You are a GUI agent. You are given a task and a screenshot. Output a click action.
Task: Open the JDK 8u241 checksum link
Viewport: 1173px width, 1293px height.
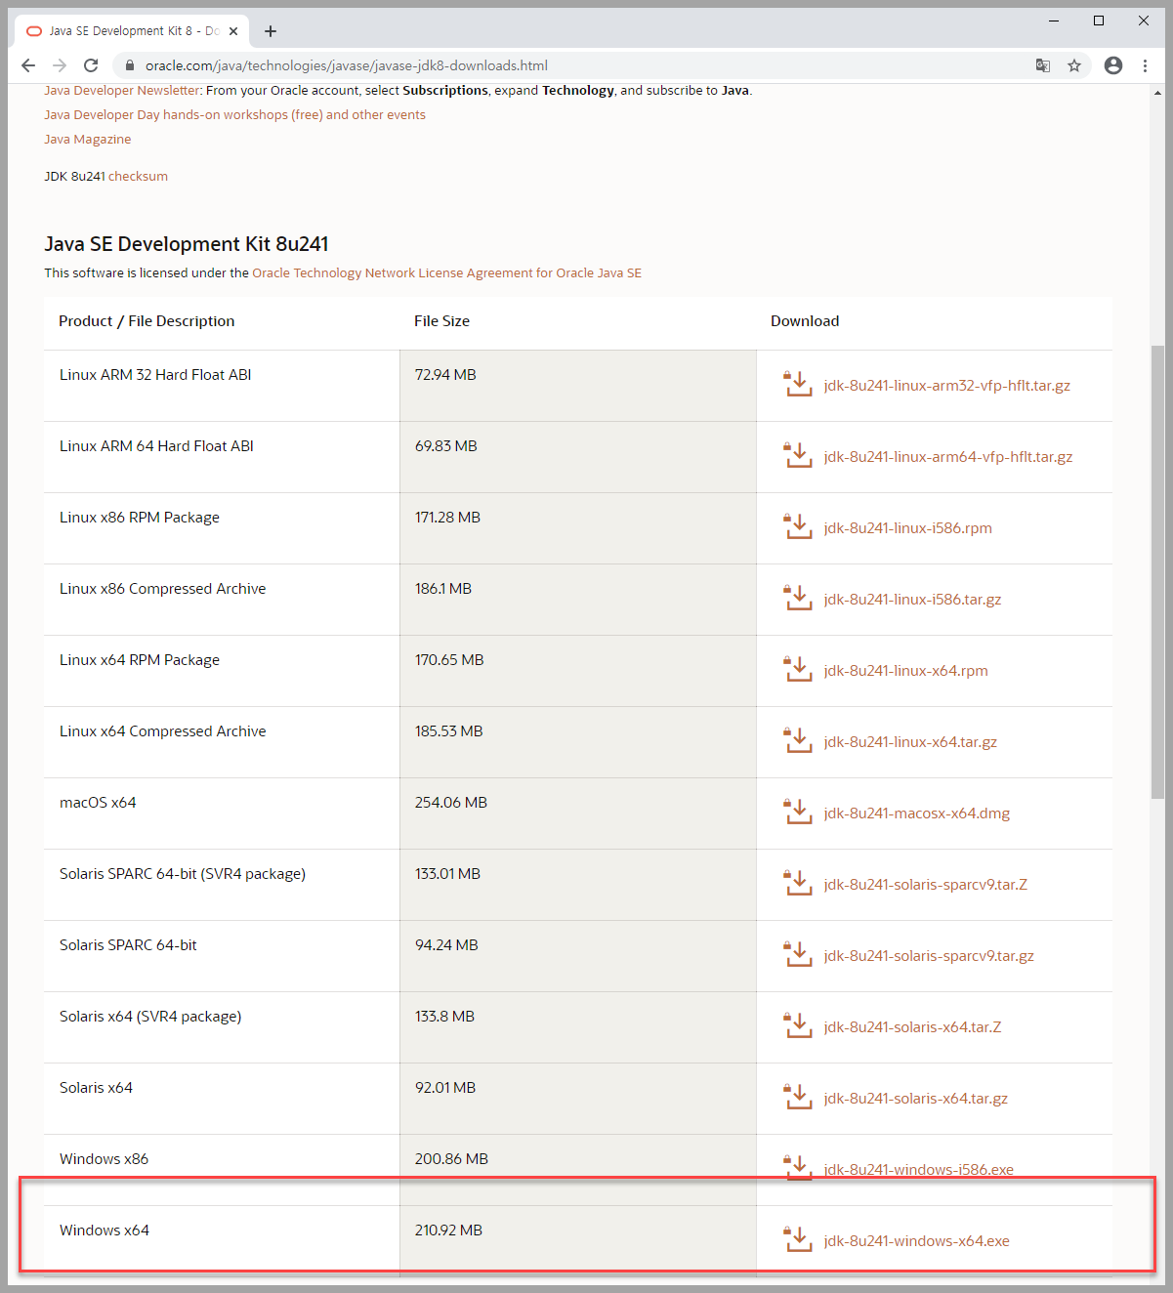(138, 176)
